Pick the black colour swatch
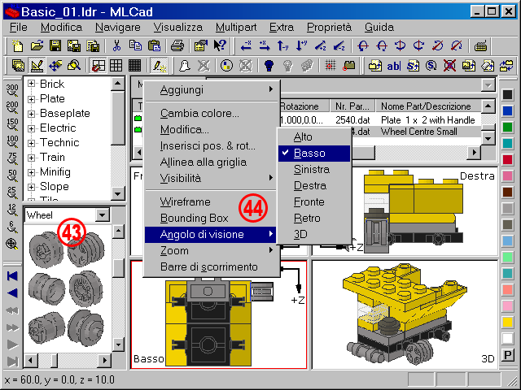This screenshot has height=390, width=521. [x=508, y=94]
